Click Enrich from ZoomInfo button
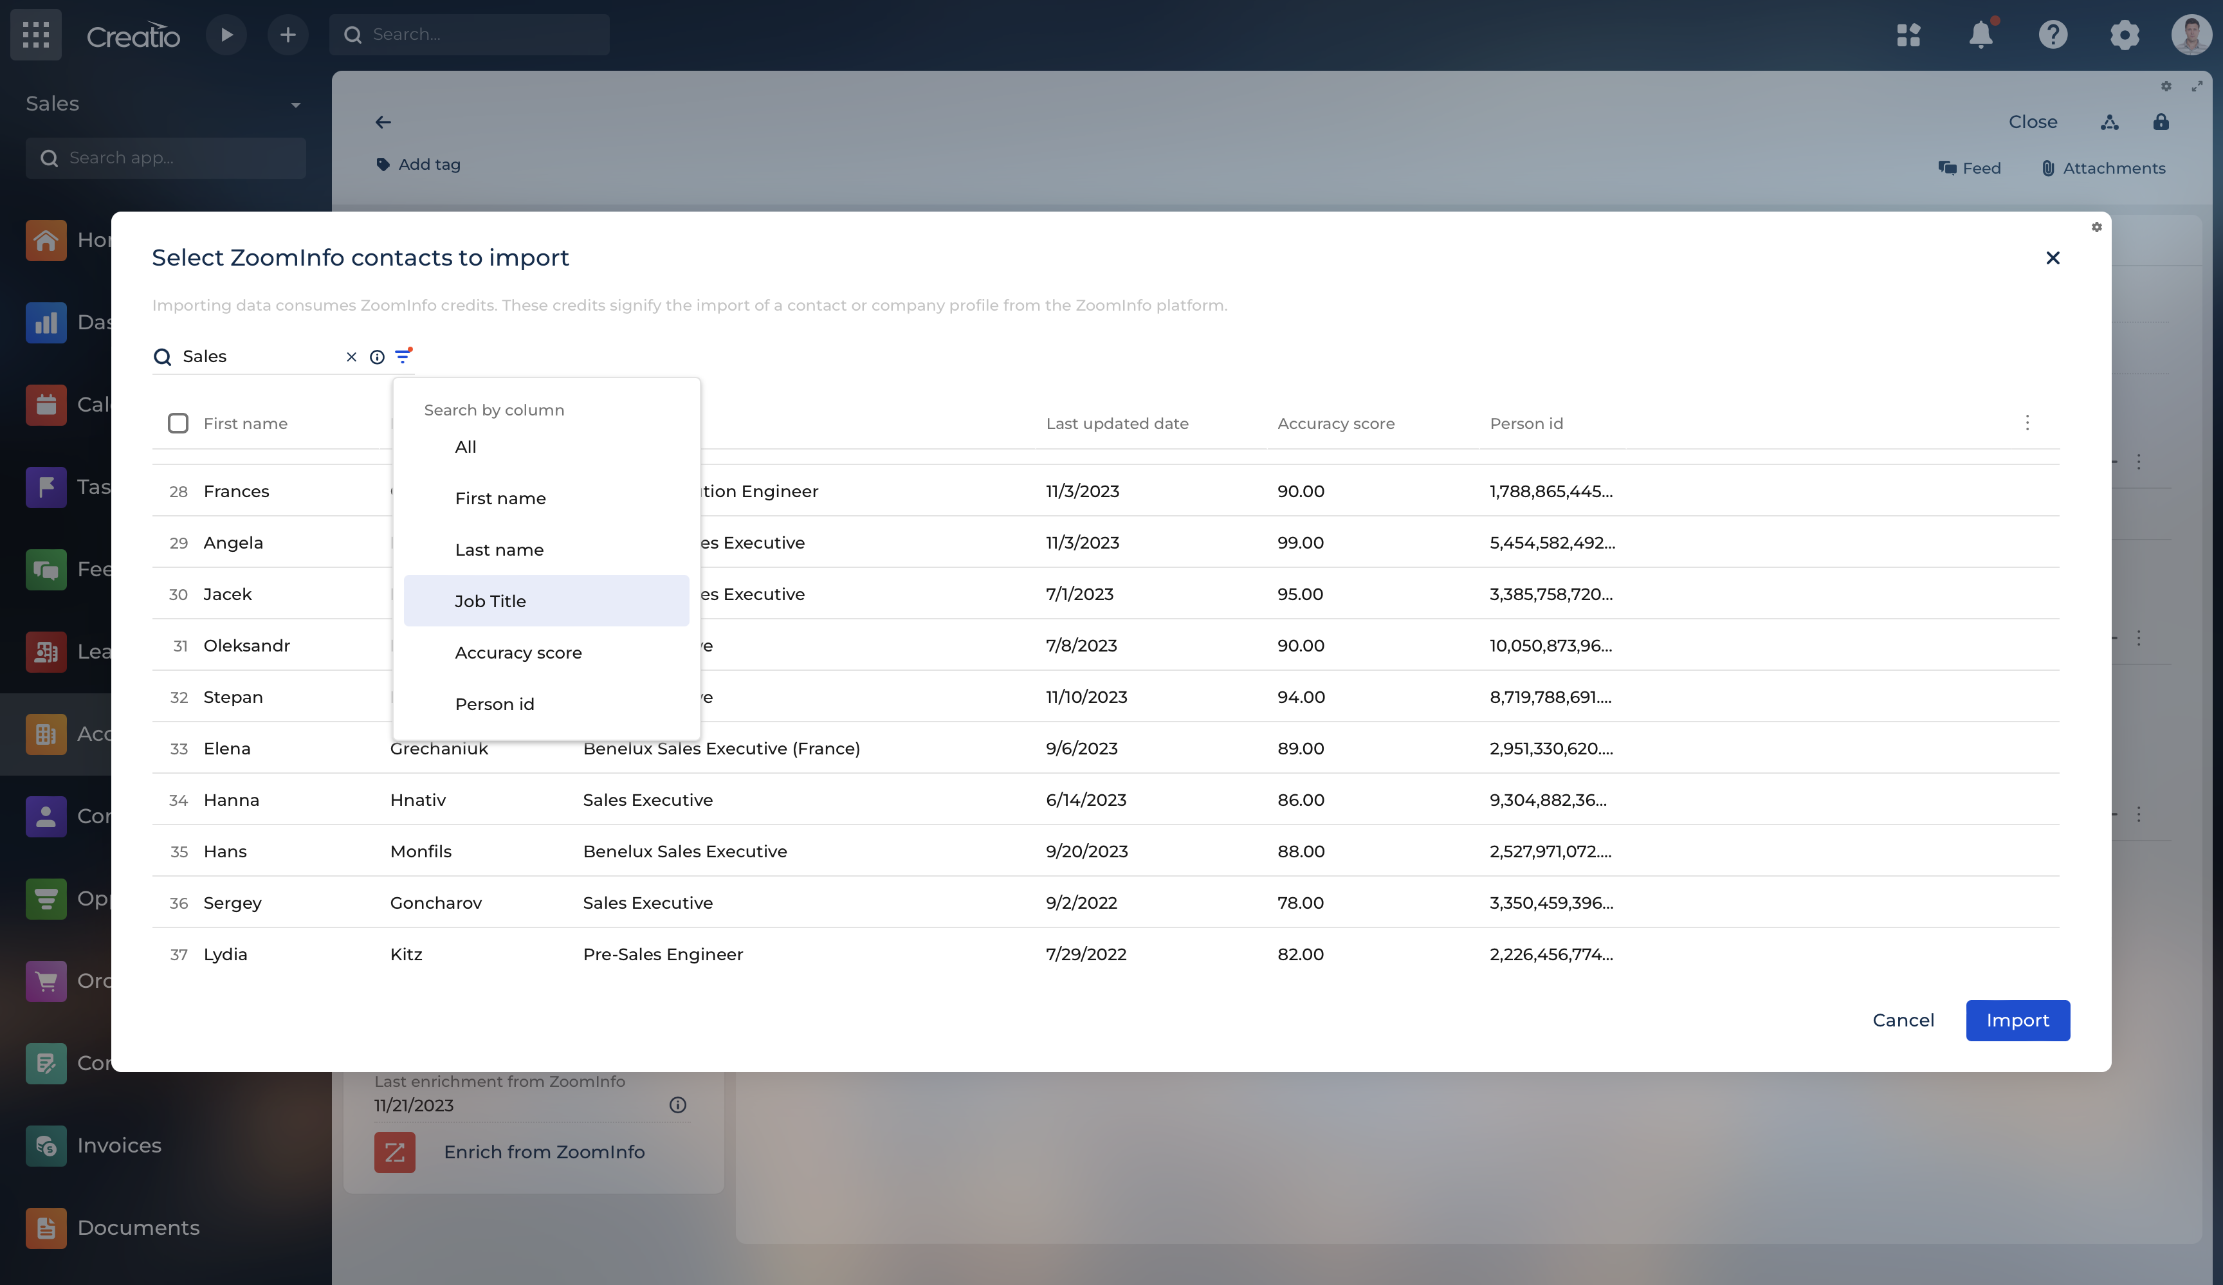The height and width of the screenshot is (1285, 2223). (510, 1152)
